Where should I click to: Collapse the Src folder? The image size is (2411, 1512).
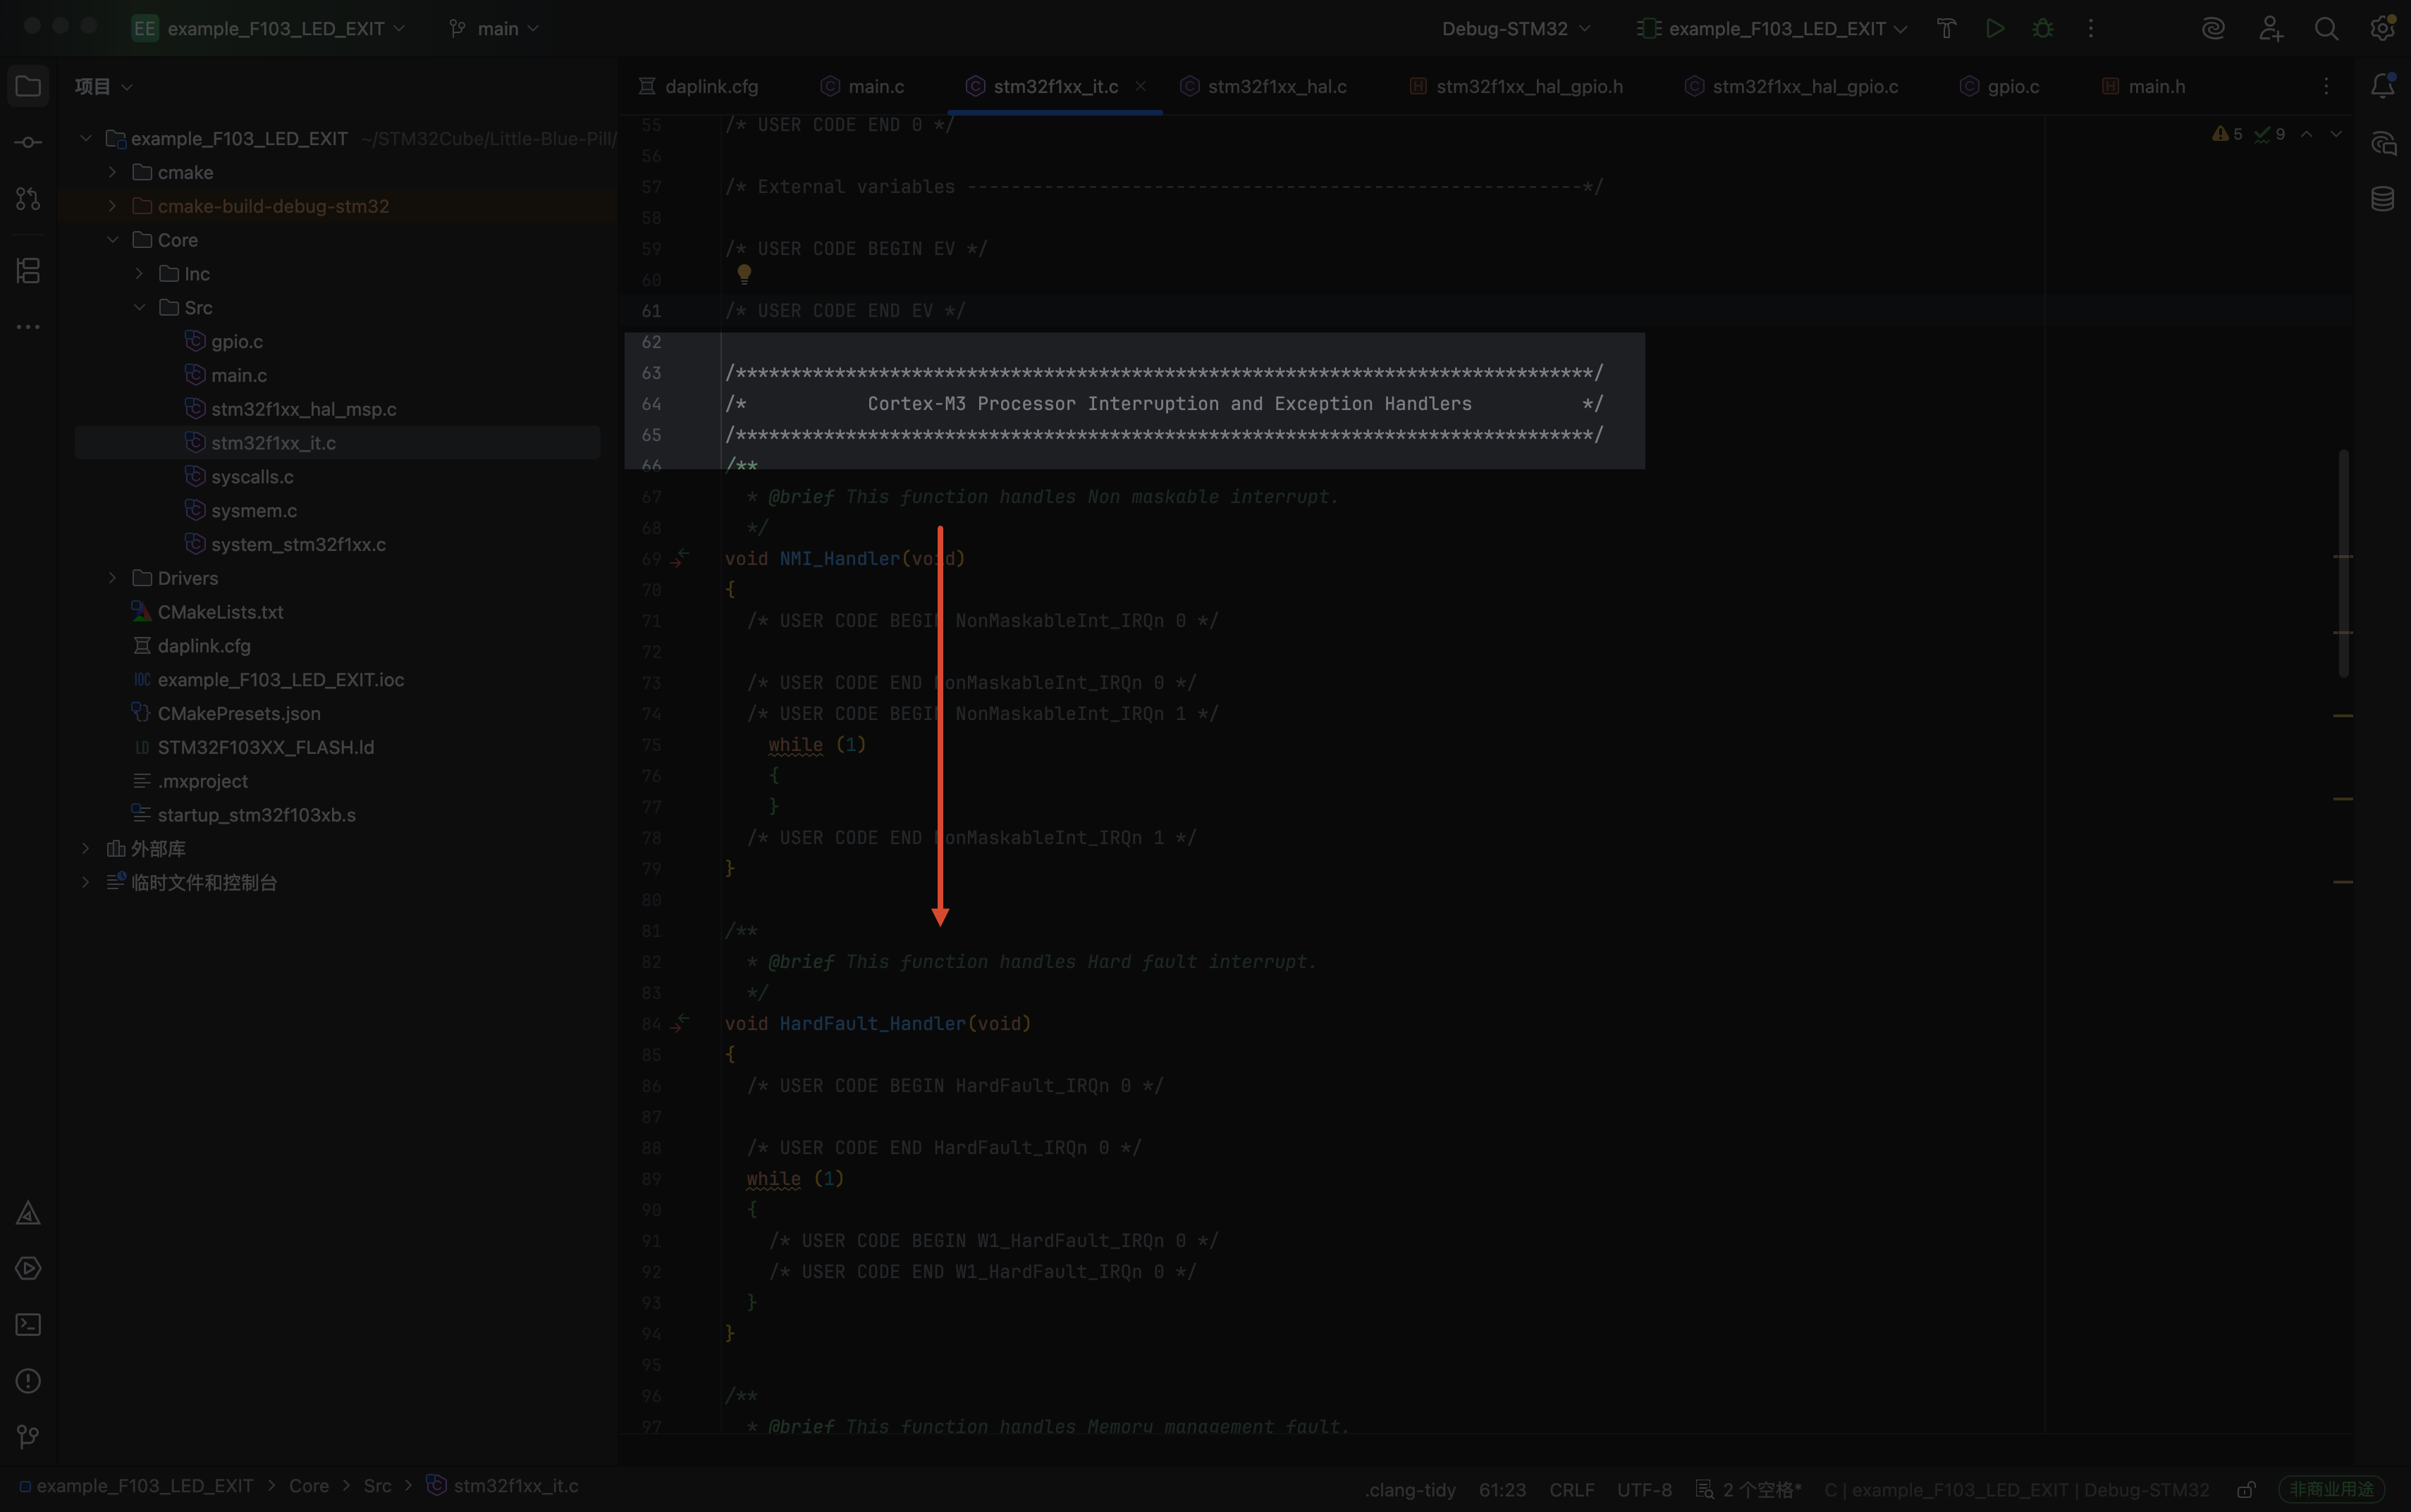pos(140,308)
